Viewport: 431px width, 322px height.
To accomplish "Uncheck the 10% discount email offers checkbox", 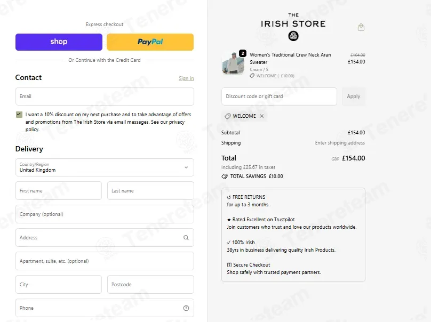I will pos(19,115).
